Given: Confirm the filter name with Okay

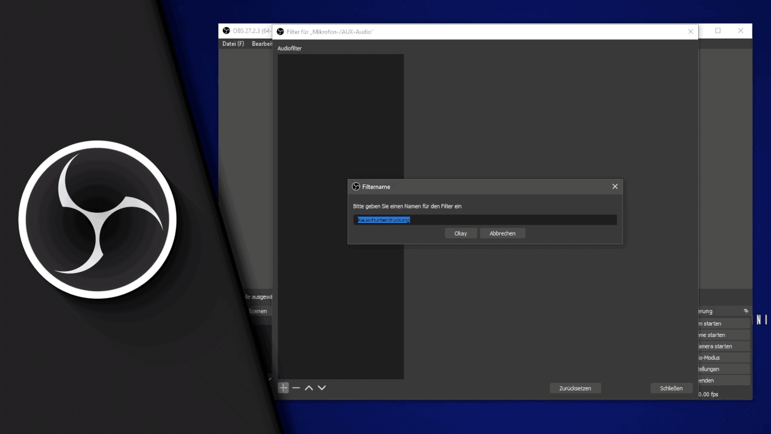Looking at the screenshot, I should tap(461, 233).
